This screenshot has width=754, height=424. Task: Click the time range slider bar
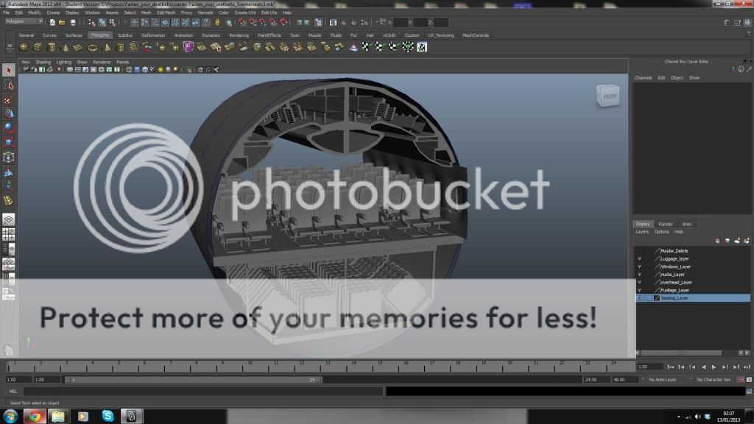(x=191, y=380)
